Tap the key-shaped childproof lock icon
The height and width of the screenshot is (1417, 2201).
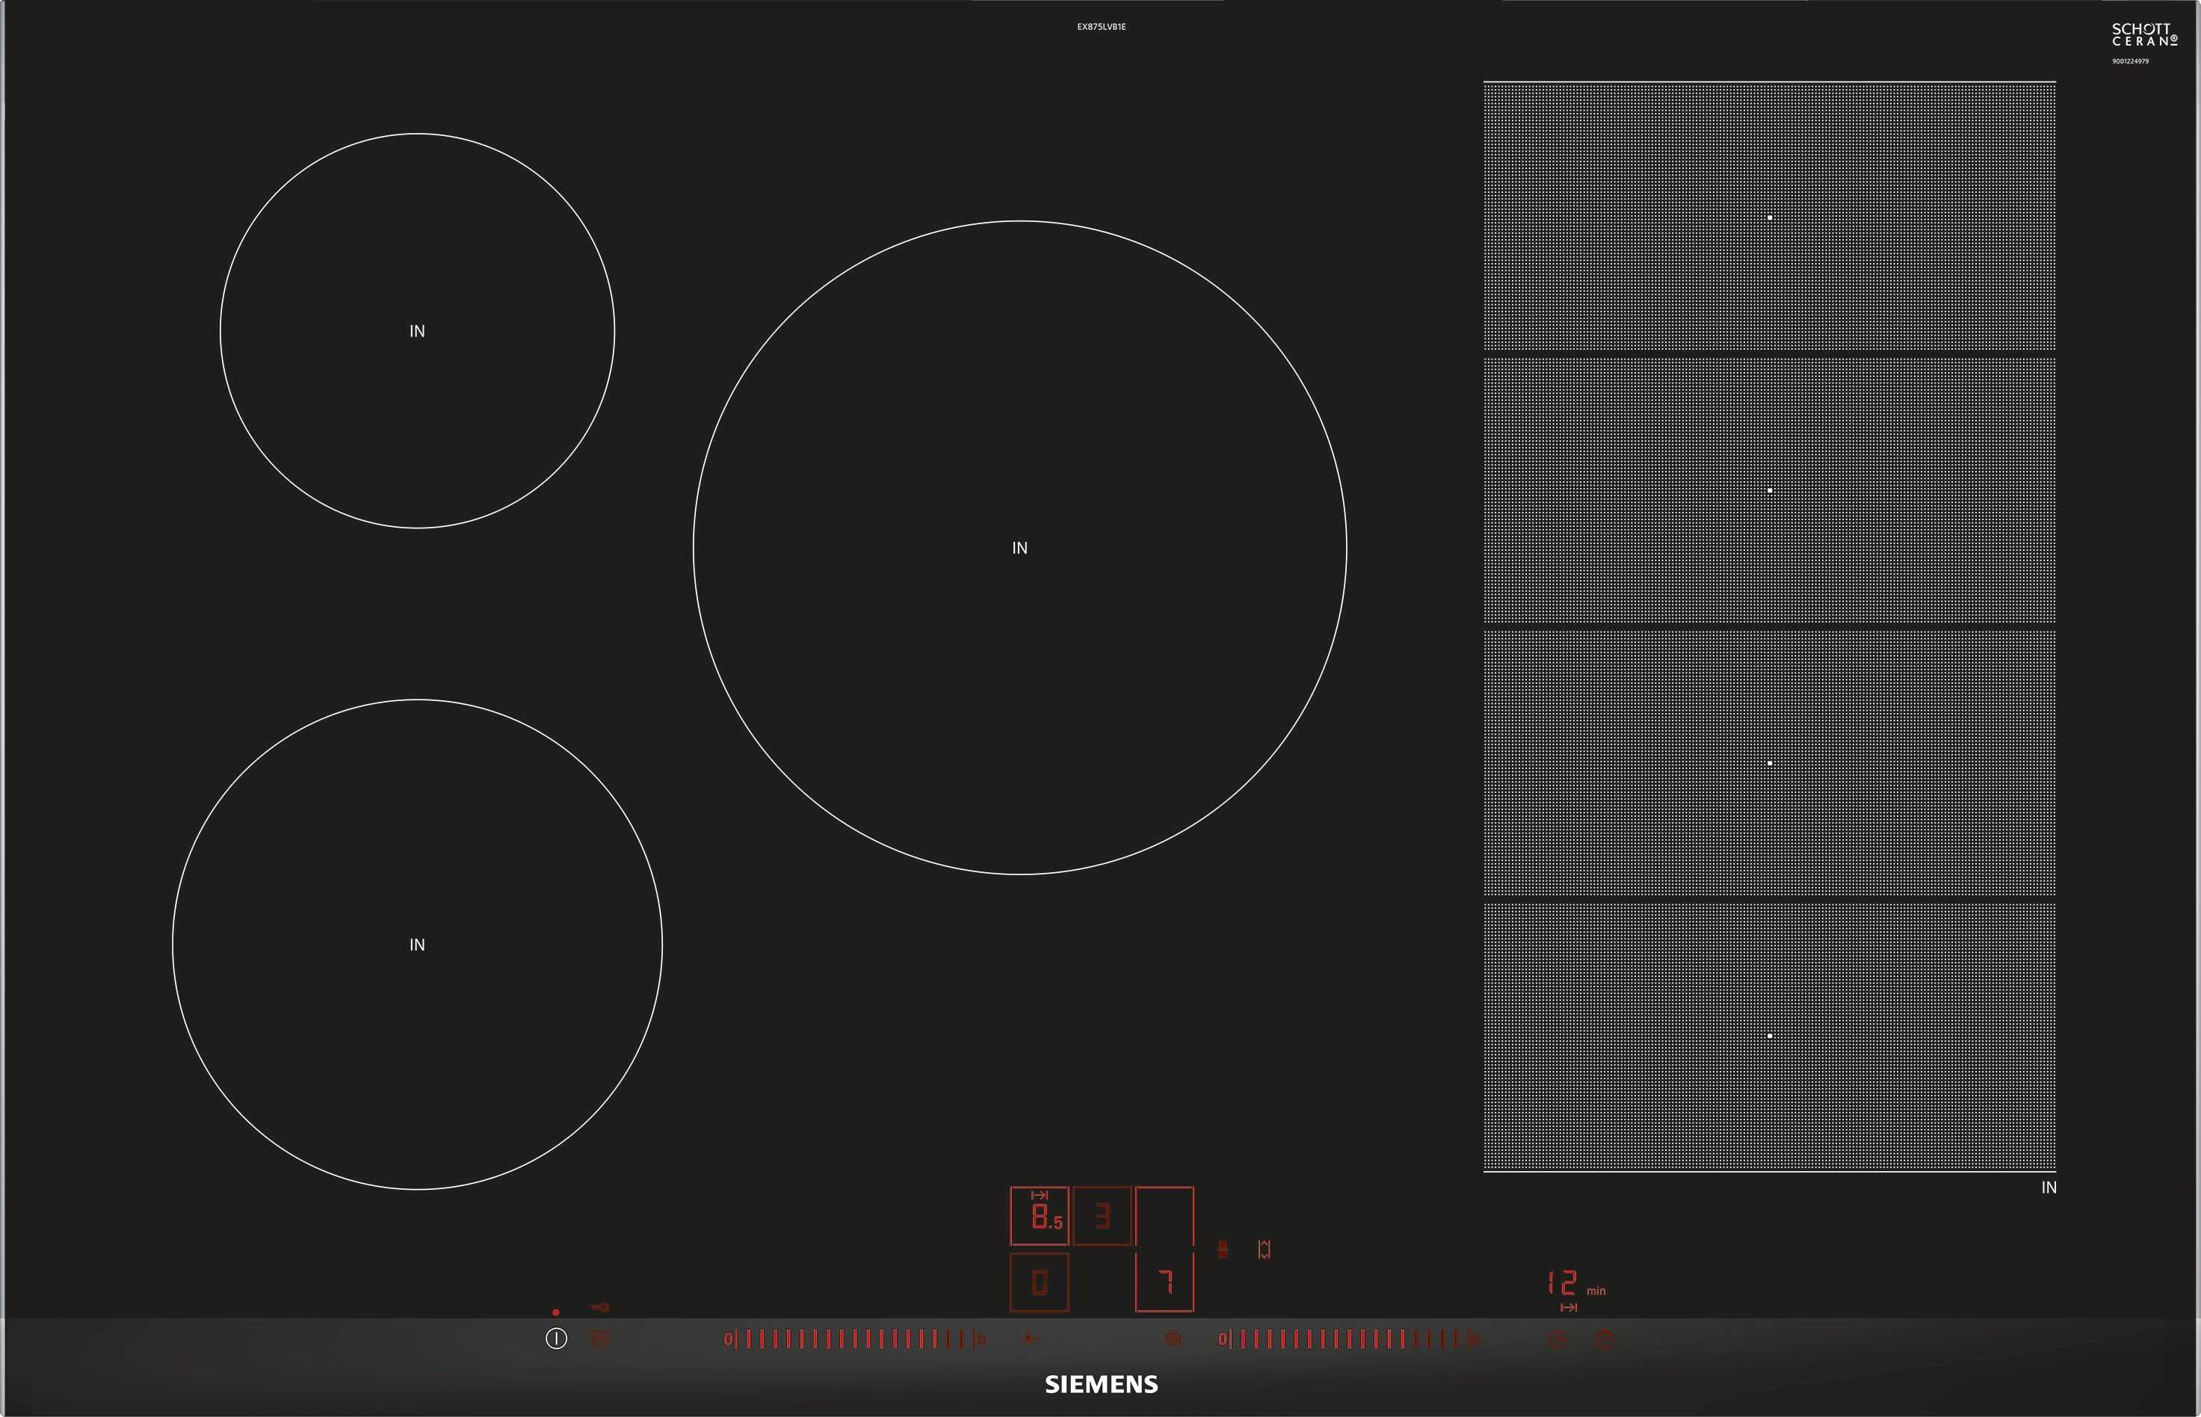pos(600,1307)
